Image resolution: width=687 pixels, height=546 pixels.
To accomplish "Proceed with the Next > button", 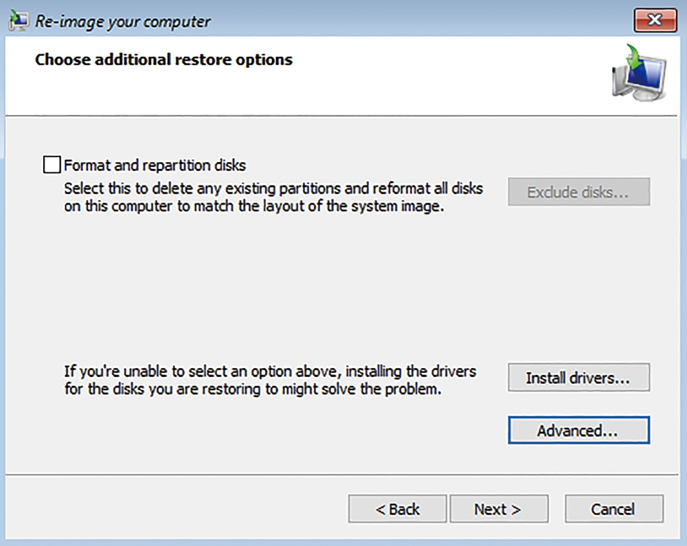I will [x=498, y=509].
